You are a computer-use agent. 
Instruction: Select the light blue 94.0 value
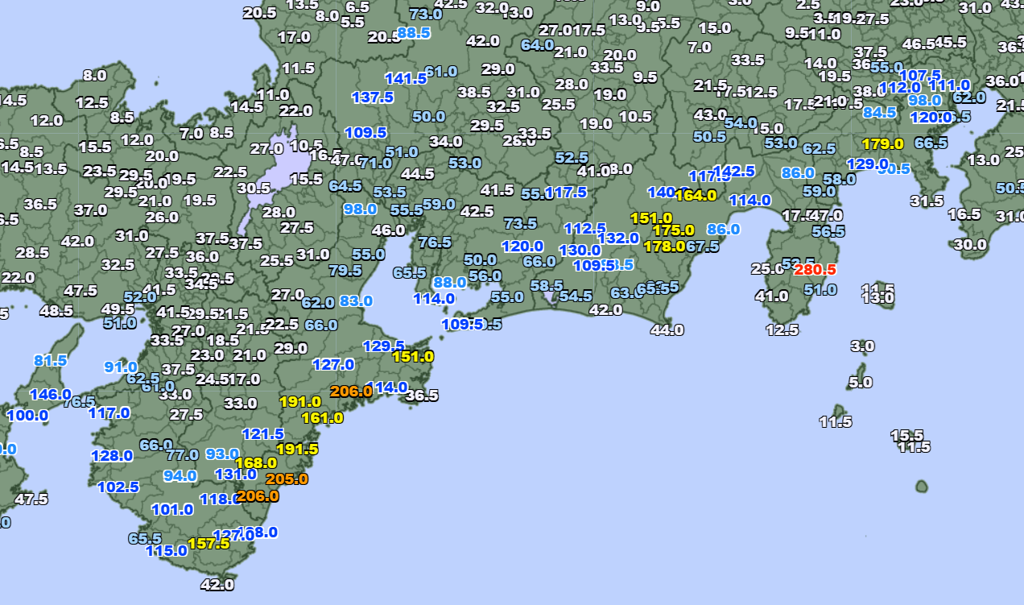[180, 475]
